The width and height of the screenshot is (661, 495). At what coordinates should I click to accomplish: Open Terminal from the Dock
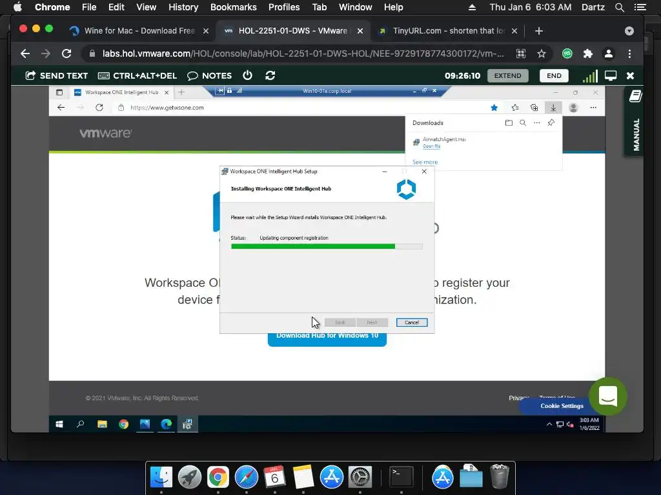click(401, 477)
